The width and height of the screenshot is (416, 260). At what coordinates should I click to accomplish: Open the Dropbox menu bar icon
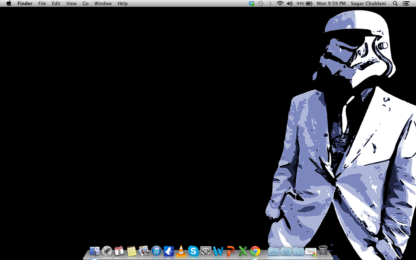tap(252, 4)
